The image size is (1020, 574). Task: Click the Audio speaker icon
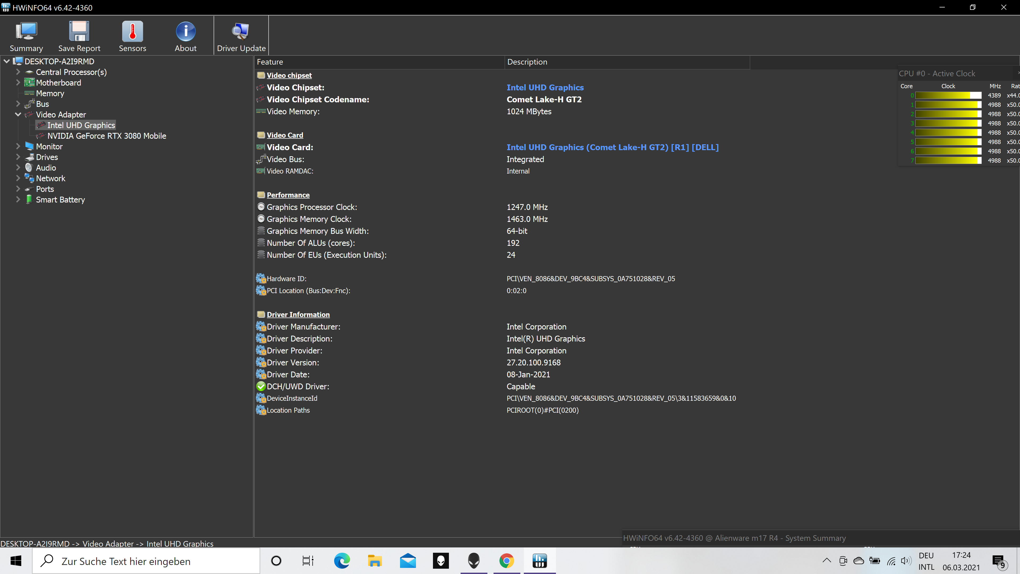[29, 168]
